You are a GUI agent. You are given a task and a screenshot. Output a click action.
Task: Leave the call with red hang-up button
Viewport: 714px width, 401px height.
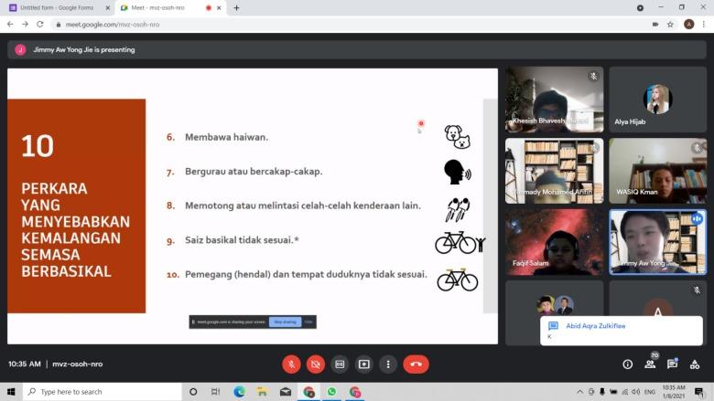coord(416,364)
